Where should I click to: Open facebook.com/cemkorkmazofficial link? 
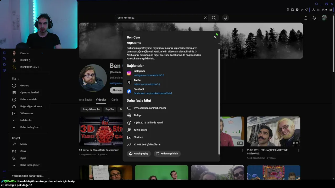coord(153,93)
